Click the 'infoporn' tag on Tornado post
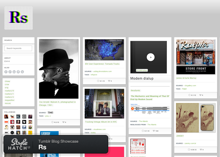220x157 pixels. tap(94, 75)
